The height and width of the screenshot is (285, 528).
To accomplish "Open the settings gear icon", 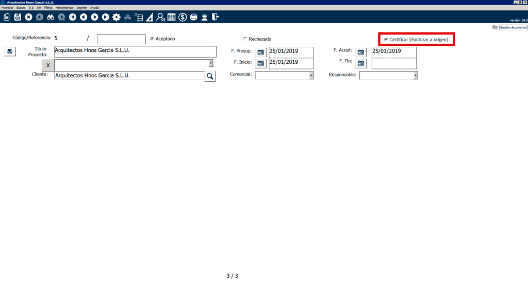I will click(x=117, y=17).
